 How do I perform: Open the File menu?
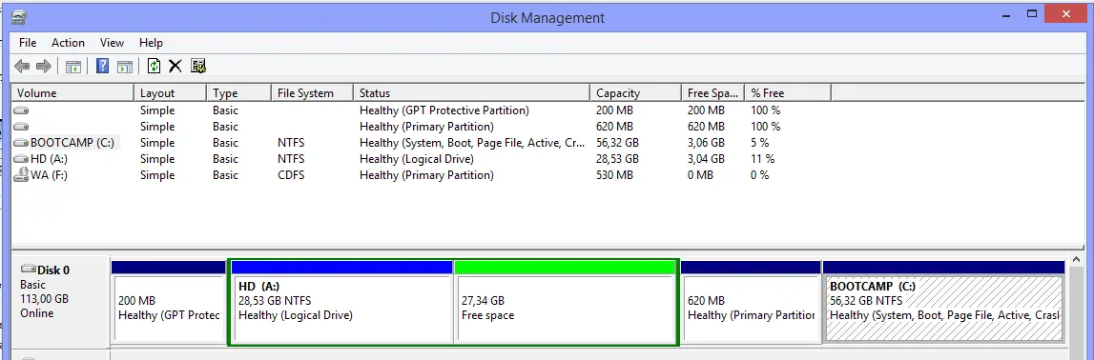coord(28,43)
